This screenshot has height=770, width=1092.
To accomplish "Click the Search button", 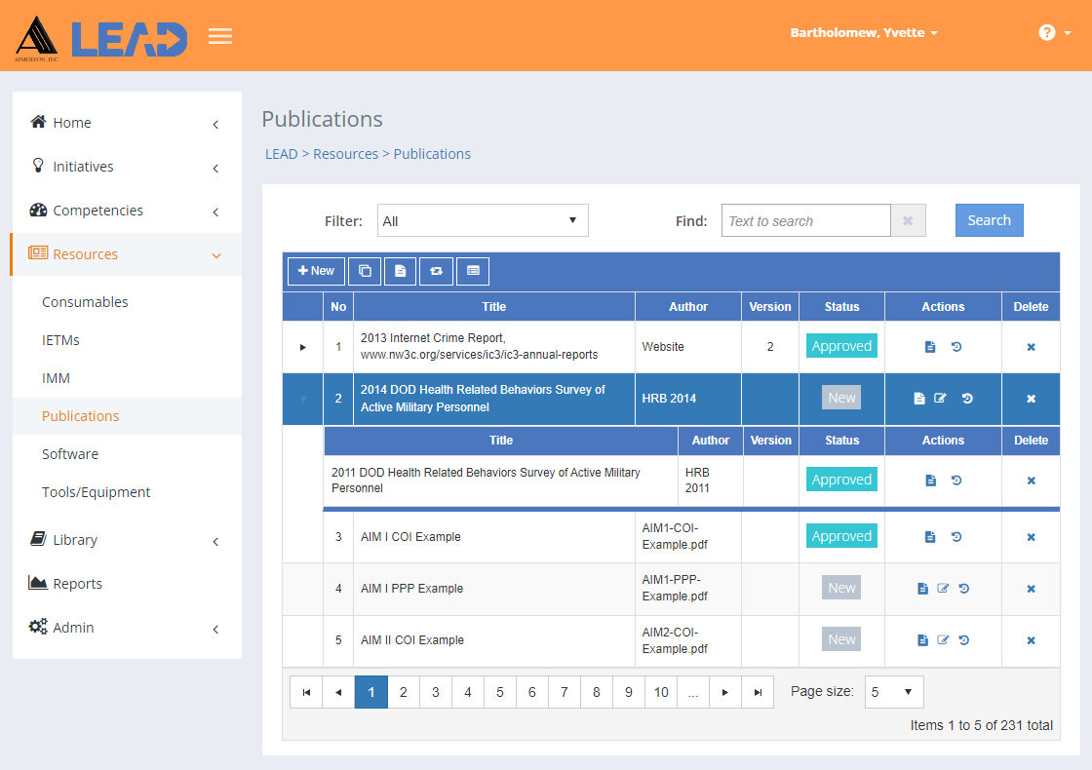I will 989,220.
